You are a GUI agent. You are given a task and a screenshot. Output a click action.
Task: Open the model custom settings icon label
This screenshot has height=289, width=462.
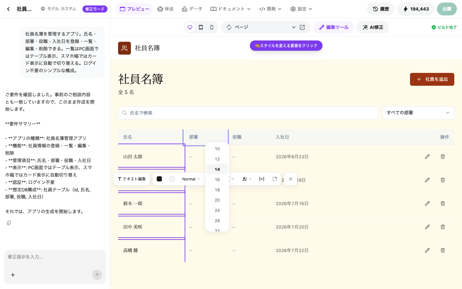click(x=58, y=9)
